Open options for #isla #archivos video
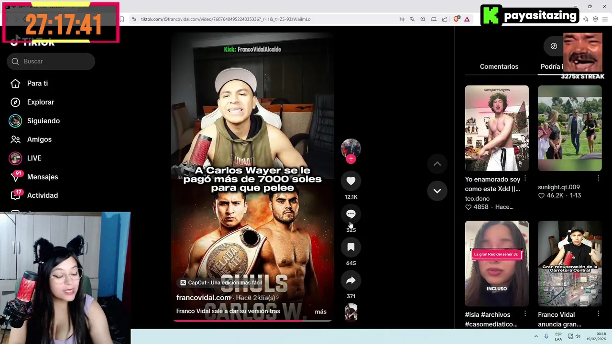The height and width of the screenshot is (344, 612). click(525, 313)
